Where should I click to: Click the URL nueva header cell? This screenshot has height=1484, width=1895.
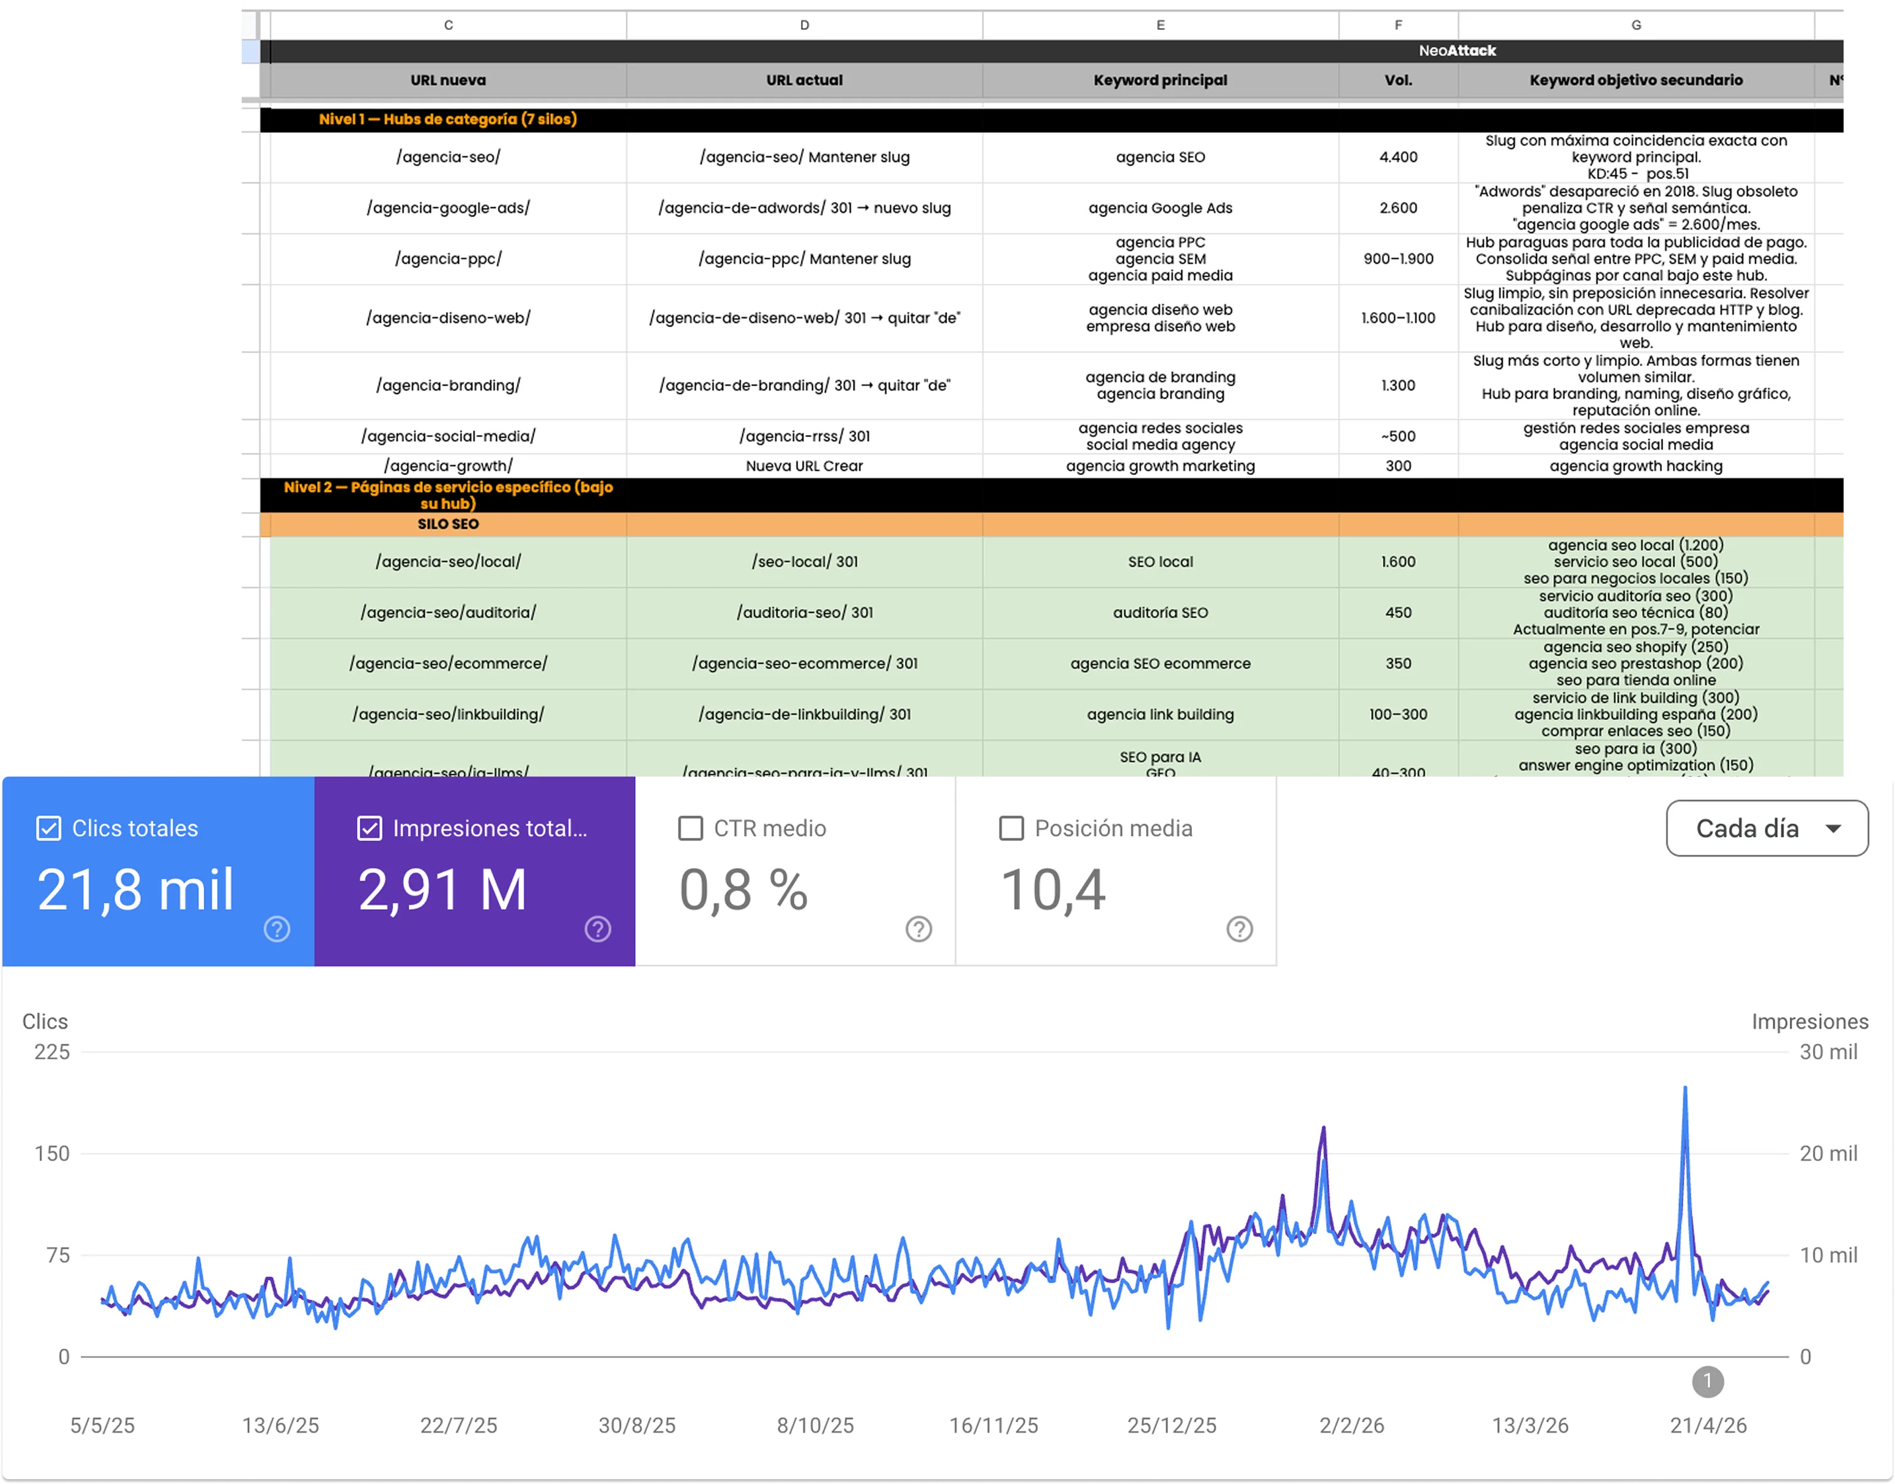pos(449,80)
